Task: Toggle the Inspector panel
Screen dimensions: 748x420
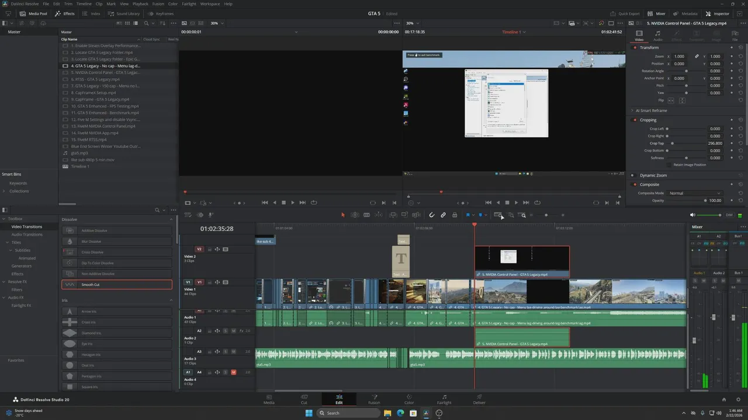Action: tap(718, 13)
